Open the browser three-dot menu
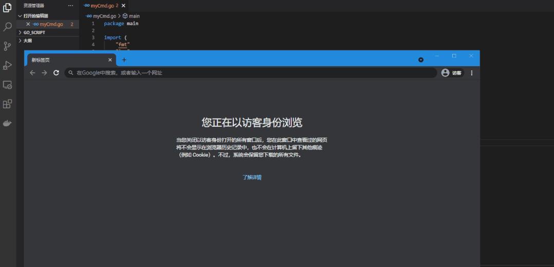Viewport: 554px width, 267px height. coord(472,73)
